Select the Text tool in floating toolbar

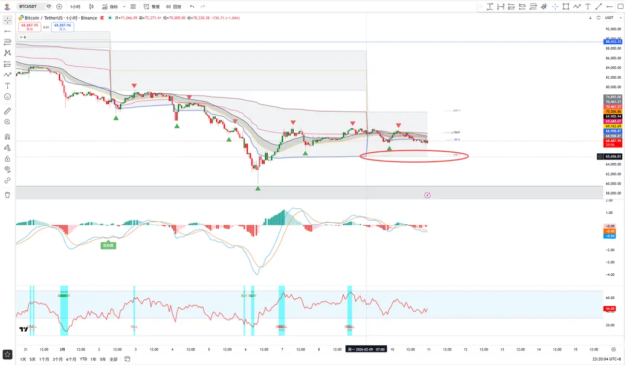pyautogui.click(x=587, y=6)
